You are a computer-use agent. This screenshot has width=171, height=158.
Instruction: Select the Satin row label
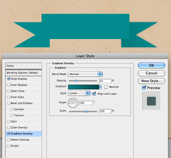(x=14, y=121)
